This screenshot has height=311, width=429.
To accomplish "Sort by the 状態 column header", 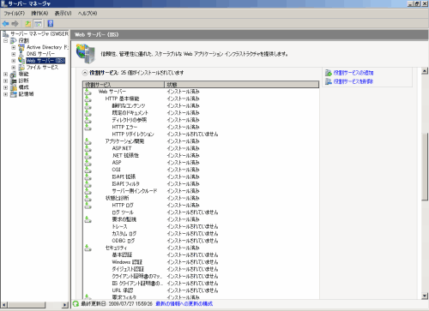I will 242,85.
